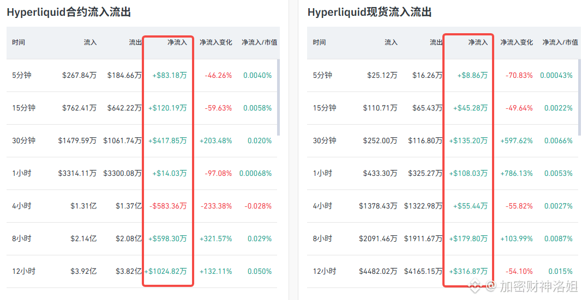Click the change value -59.63%
The width and height of the screenshot is (582, 300).
click(x=218, y=108)
